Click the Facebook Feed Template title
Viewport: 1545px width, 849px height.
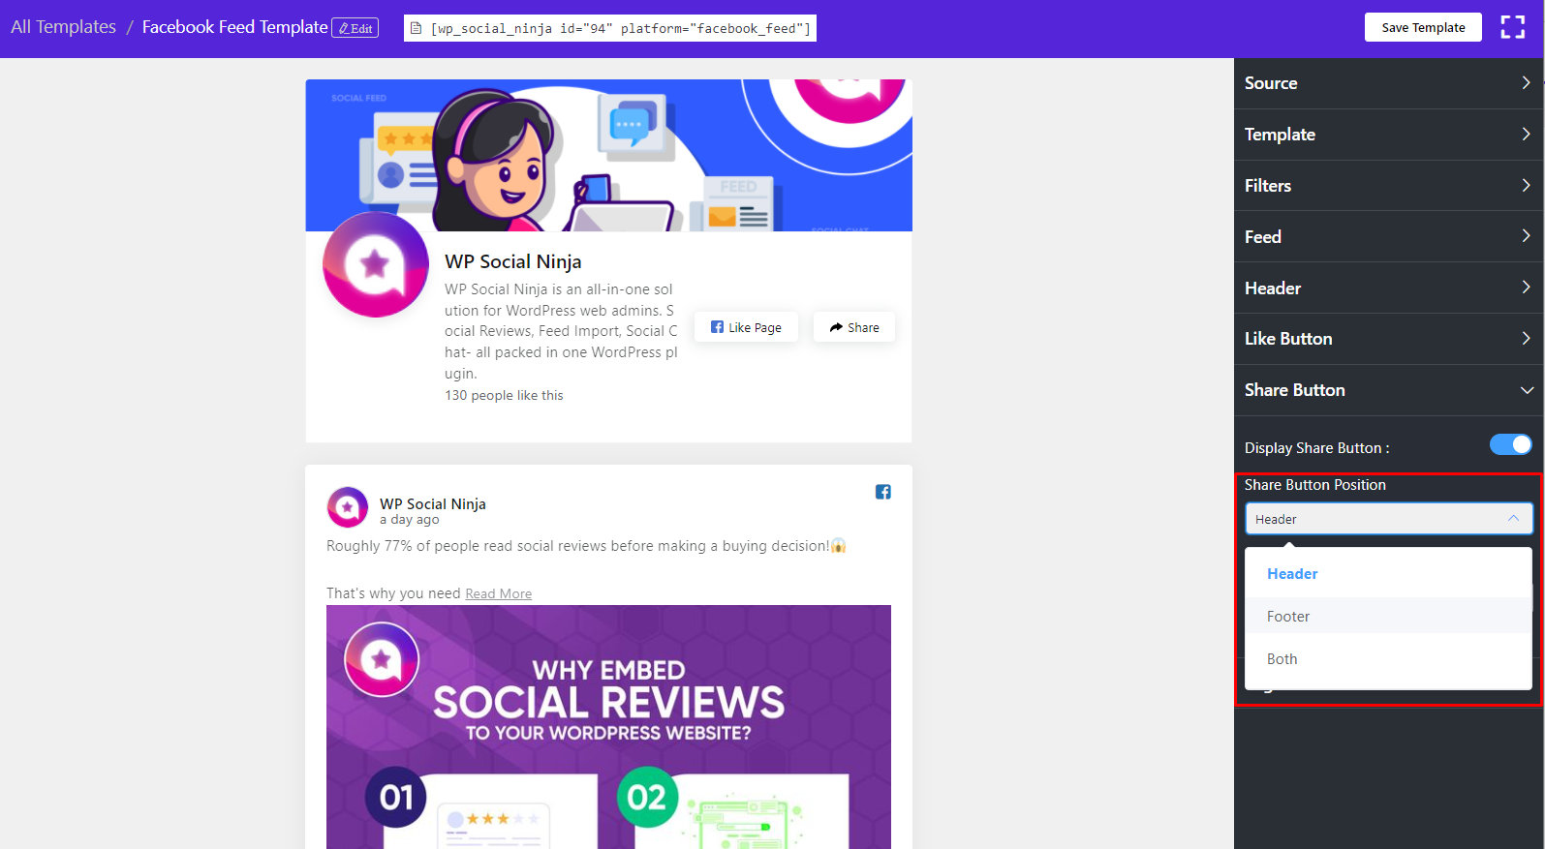pyautogui.click(x=234, y=27)
